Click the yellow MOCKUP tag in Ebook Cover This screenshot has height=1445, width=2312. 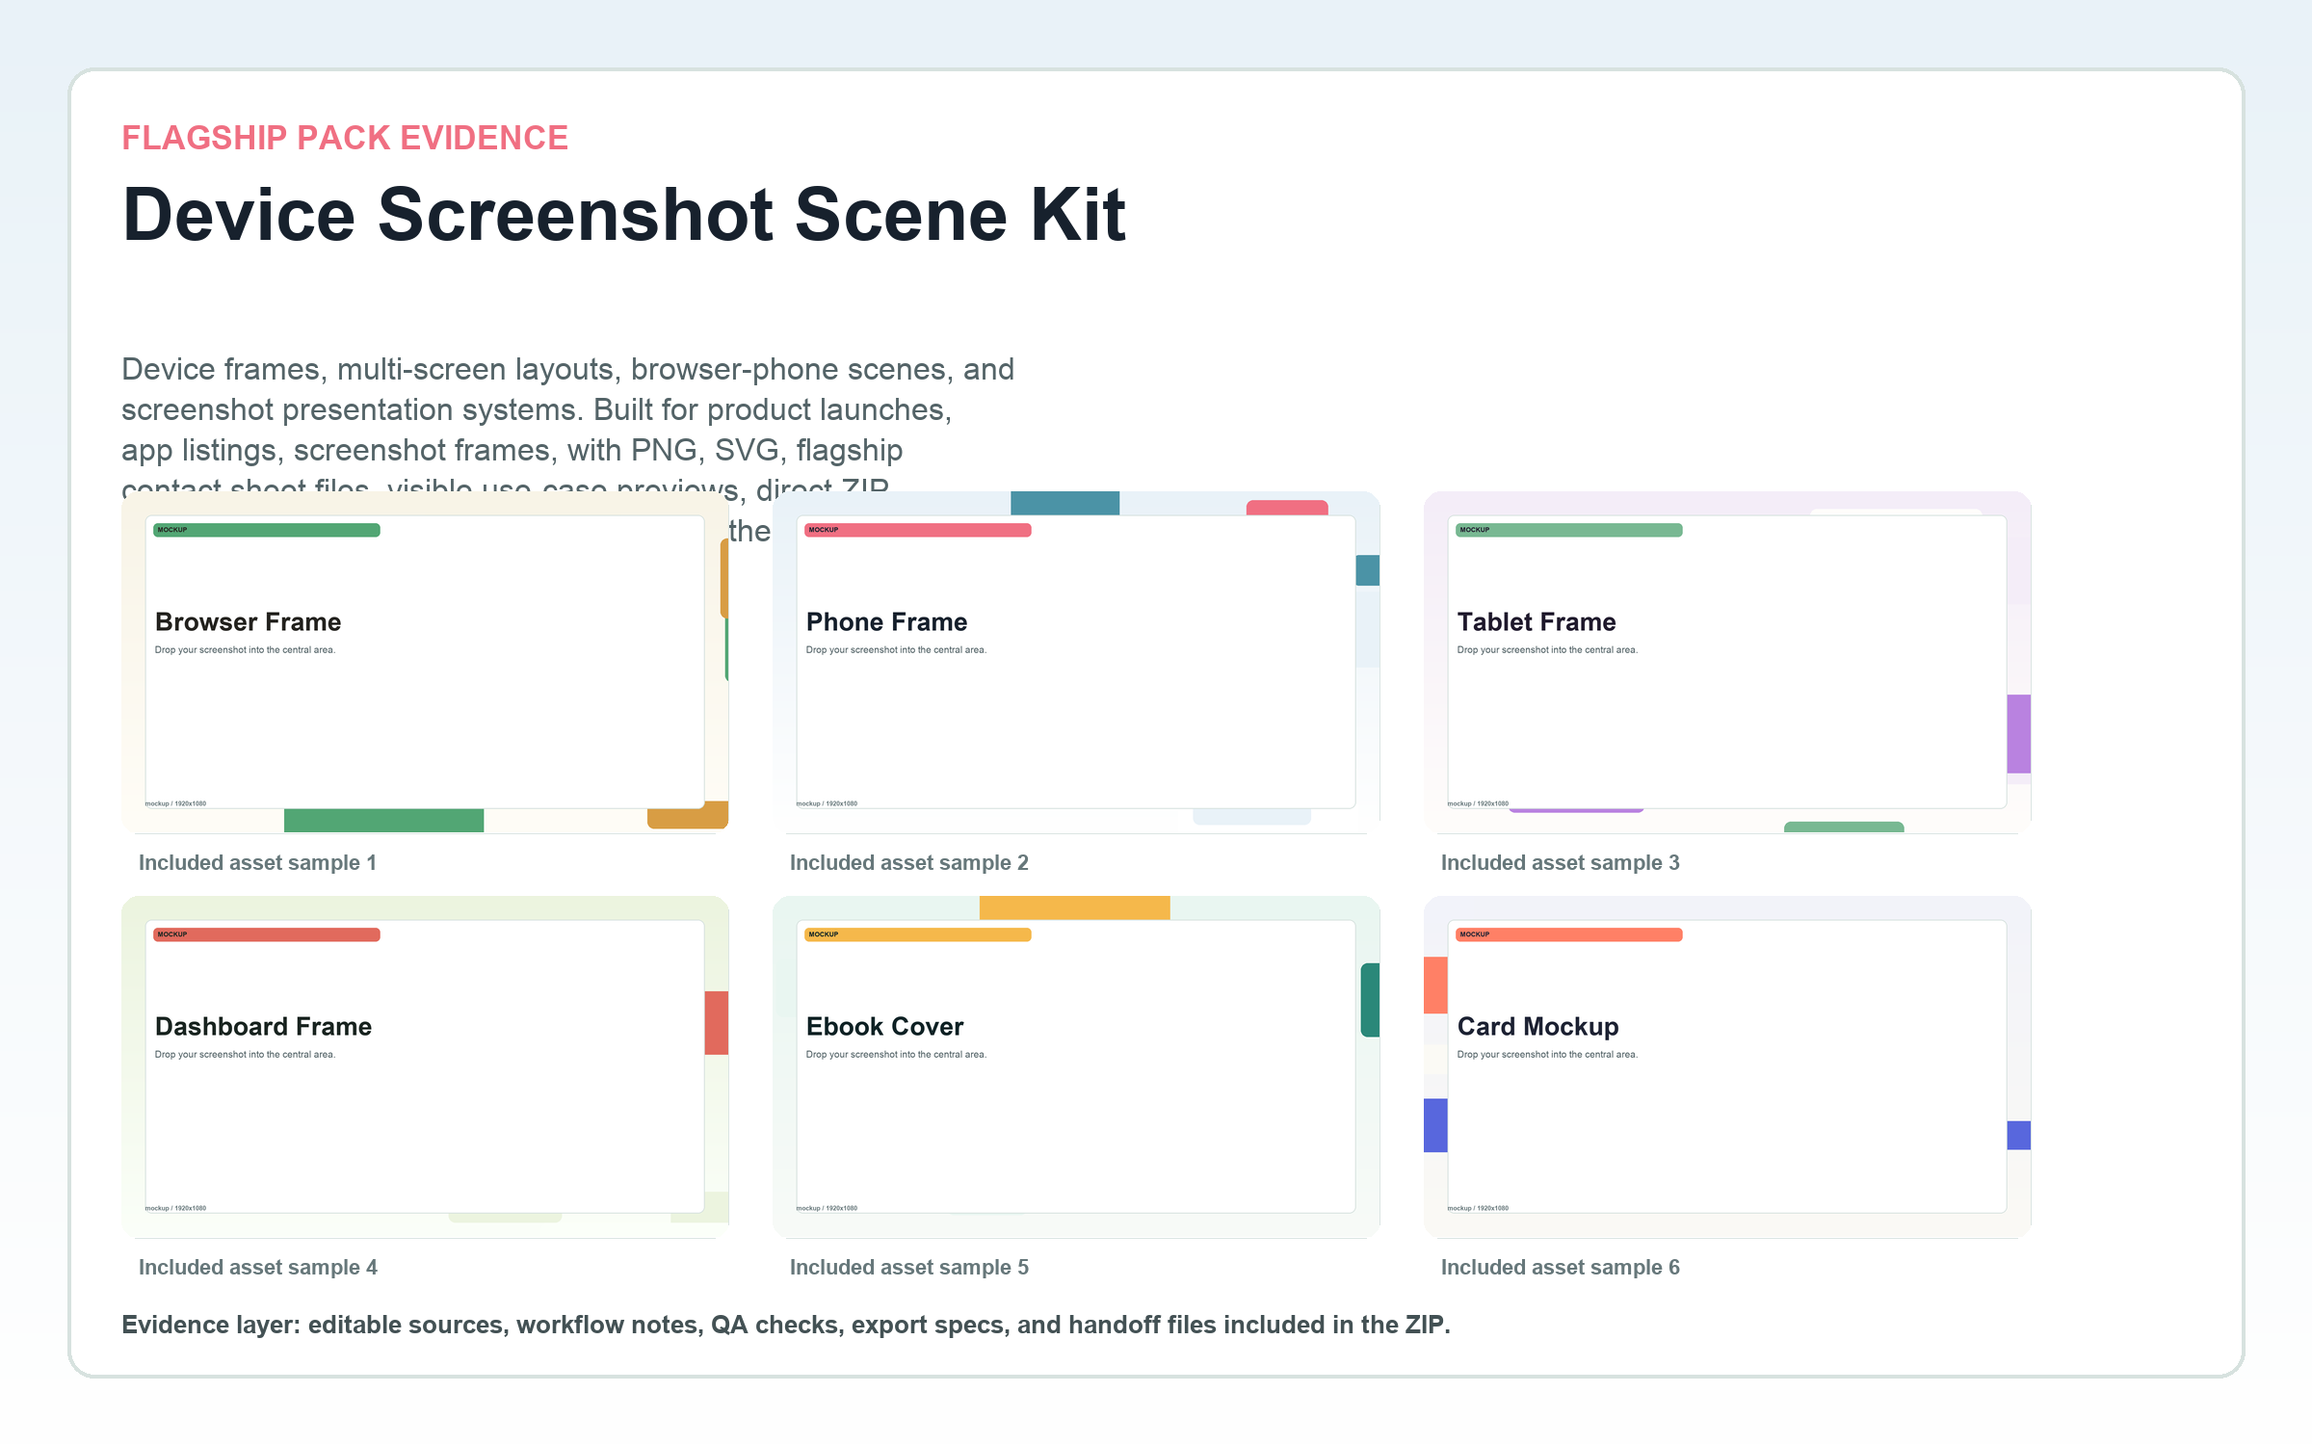click(x=918, y=934)
